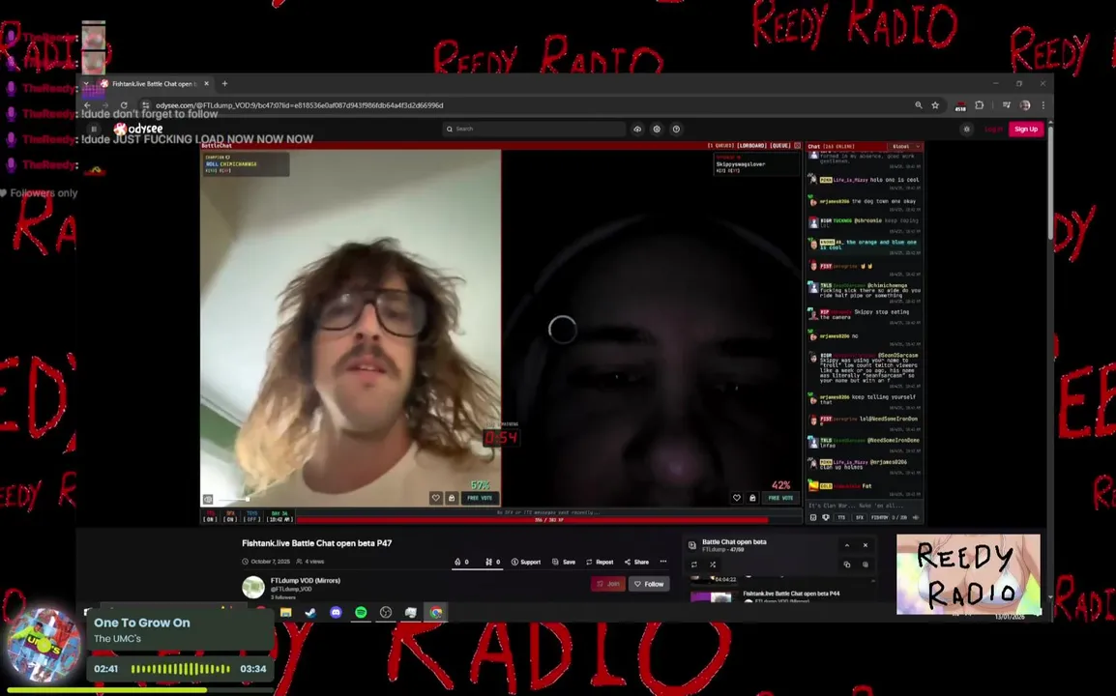
Task: Click the Sign Up button
Action: coord(1026,129)
